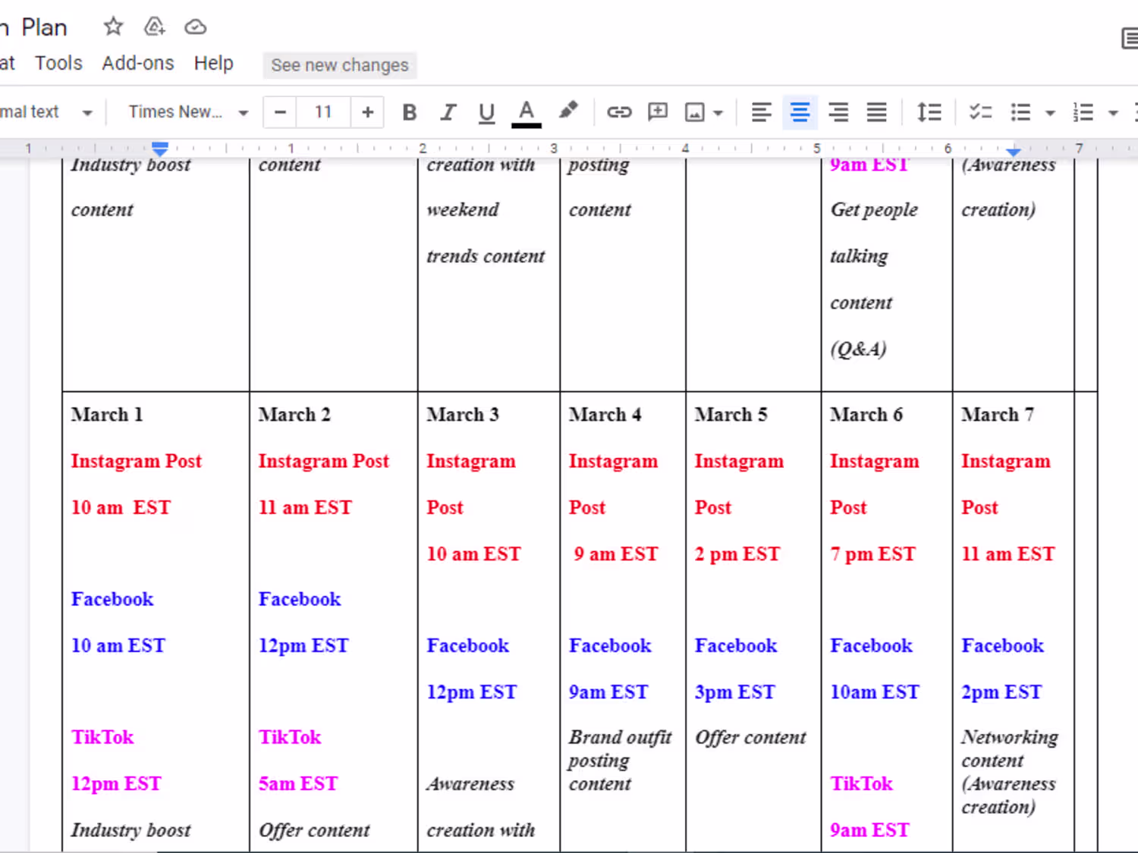
Task: Click the font size field showing 11
Action: point(323,112)
